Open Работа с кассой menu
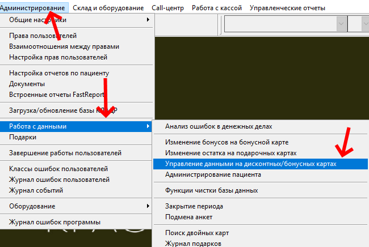This screenshot has height=247, width=369. 217,8
